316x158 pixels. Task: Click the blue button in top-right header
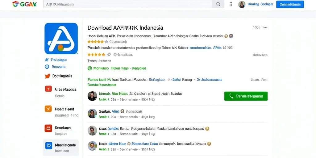[290, 4]
